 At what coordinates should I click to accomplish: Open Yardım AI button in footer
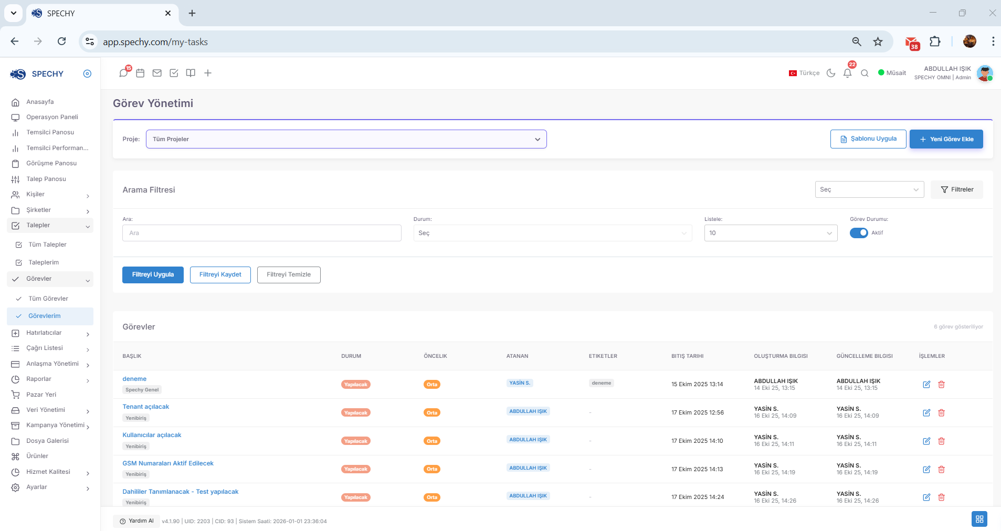click(136, 521)
